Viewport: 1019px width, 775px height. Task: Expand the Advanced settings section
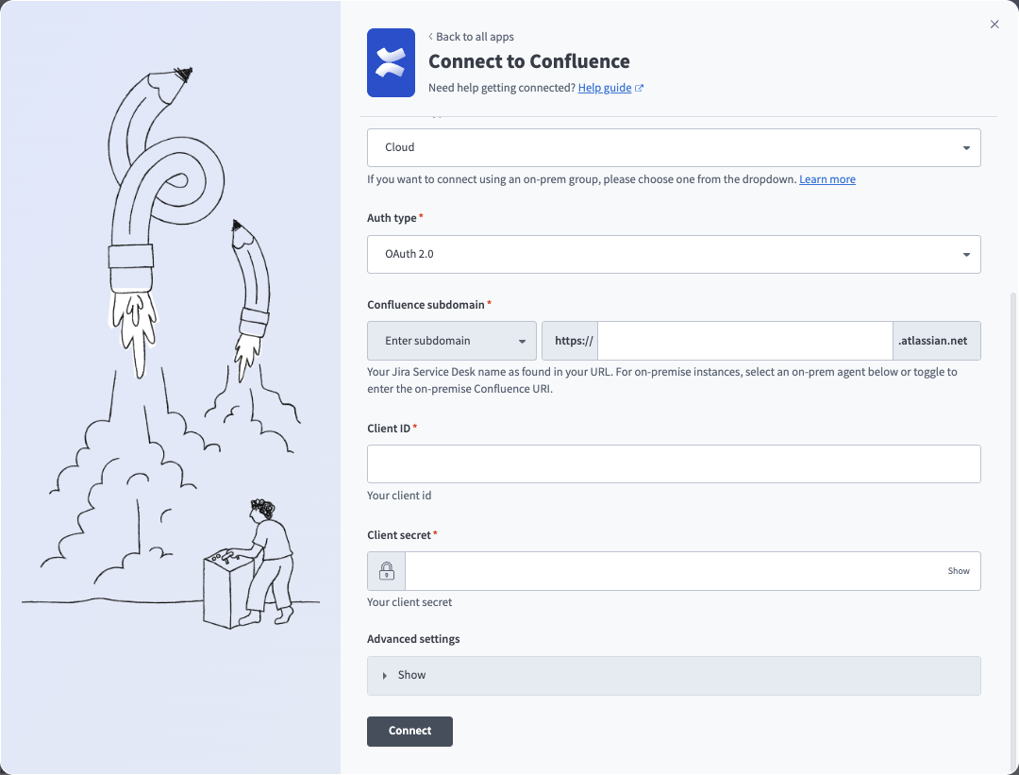[411, 675]
